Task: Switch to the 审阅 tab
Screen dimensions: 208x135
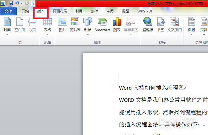Action: [110, 11]
